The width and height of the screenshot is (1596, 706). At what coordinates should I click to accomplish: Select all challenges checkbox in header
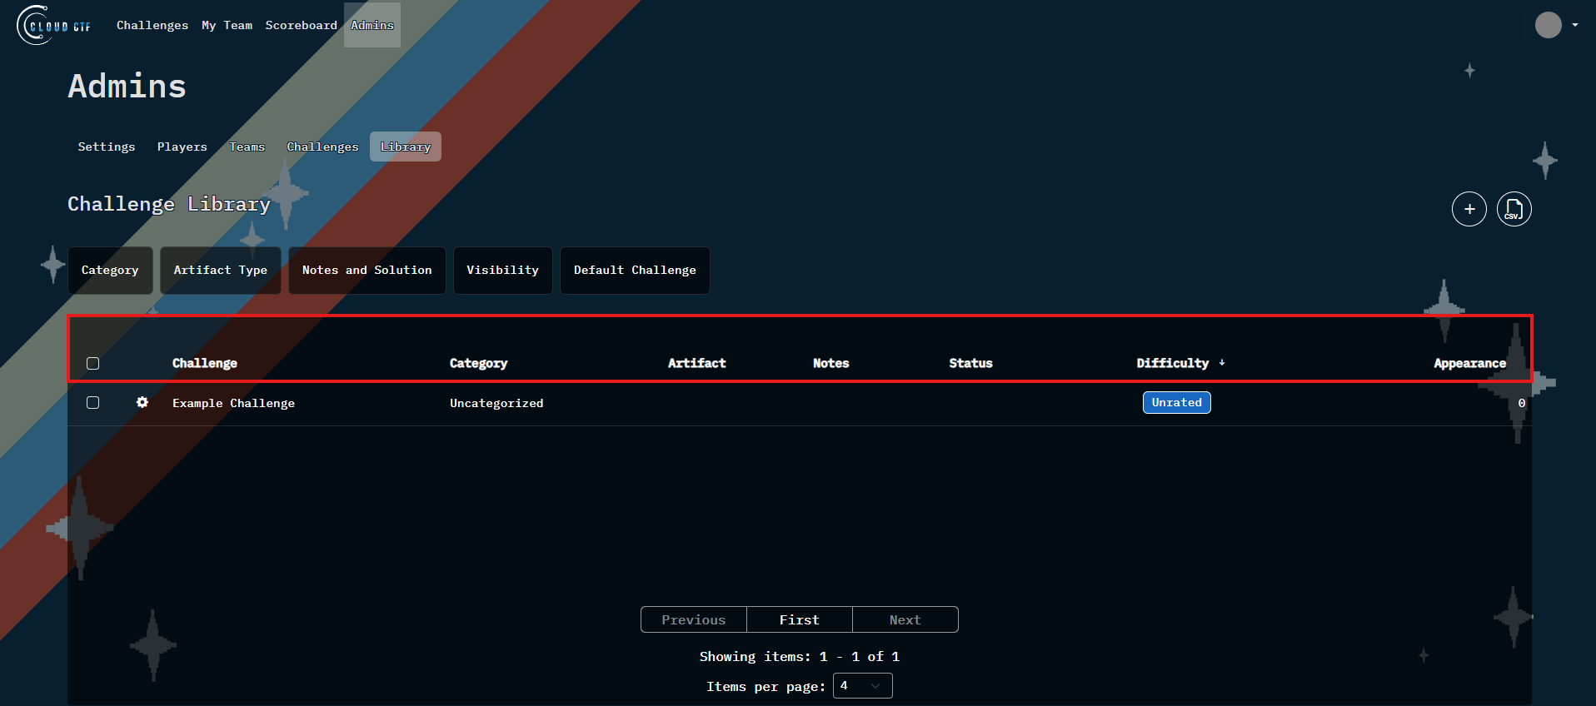92,363
